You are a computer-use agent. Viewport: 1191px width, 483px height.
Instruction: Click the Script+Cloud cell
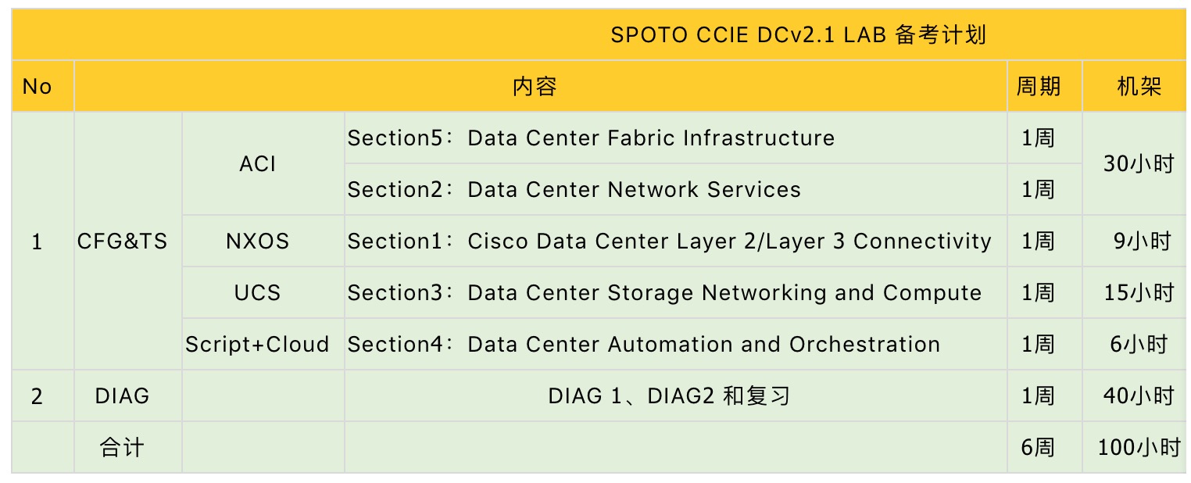pos(263,344)
